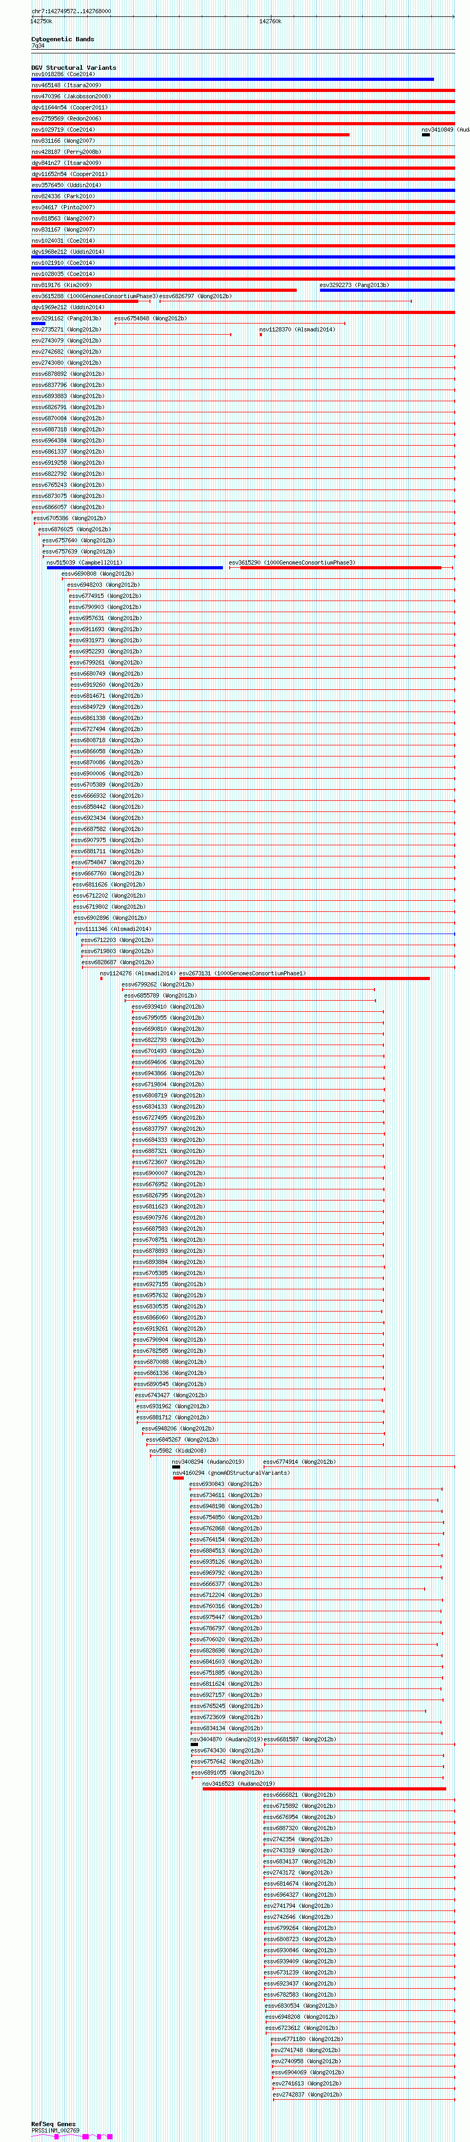The width and height of the screenshot is (470, 2142).
Task: Click label esv3615290 (1000GenomesConsortiumPhase3)
Action: pyautogui.click(x=292, y=562)
